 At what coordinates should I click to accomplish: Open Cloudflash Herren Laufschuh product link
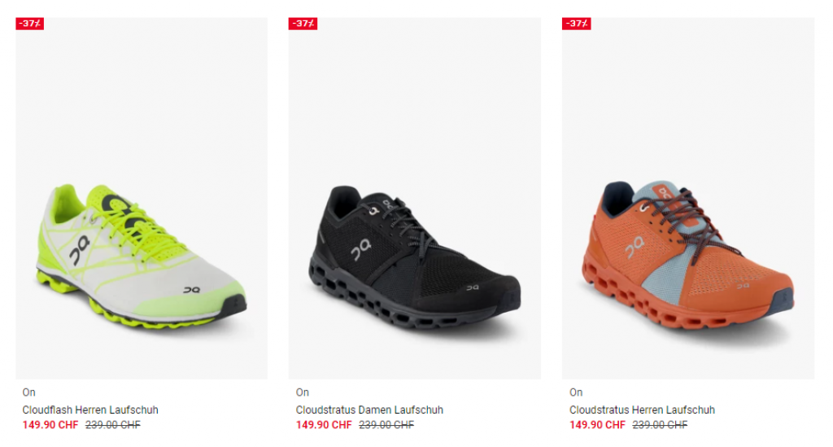pos(90,410)
